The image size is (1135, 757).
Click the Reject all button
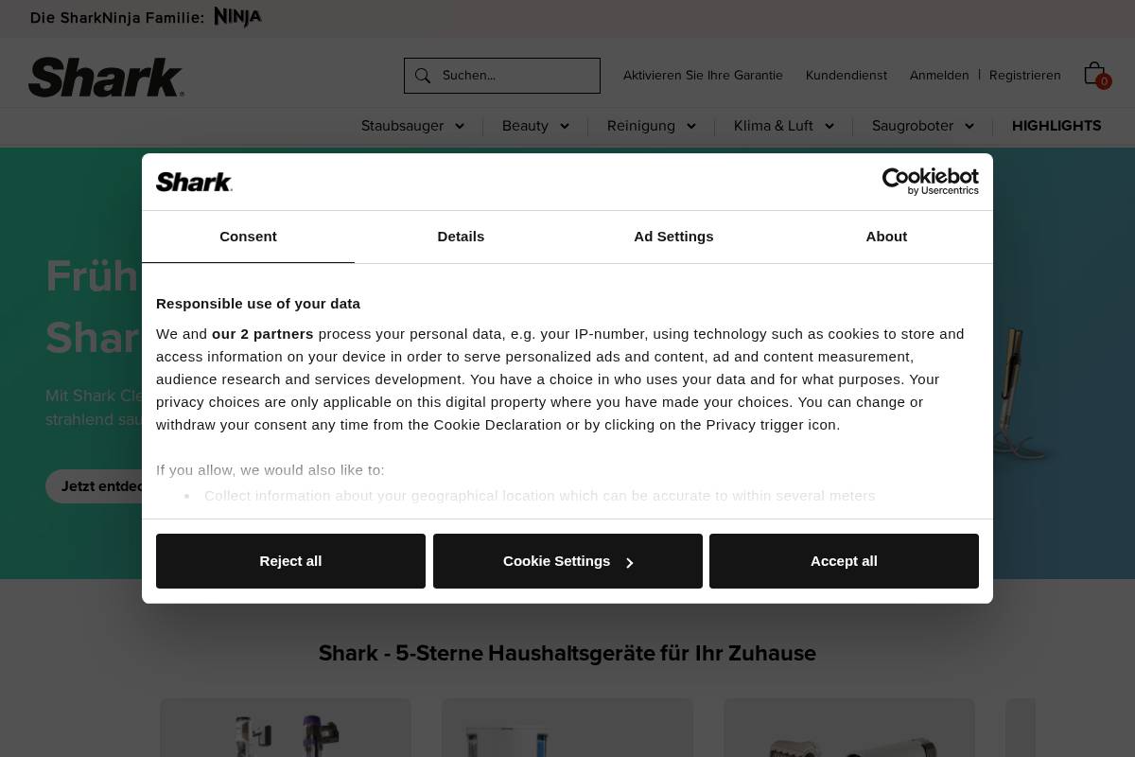click(290, 560)
